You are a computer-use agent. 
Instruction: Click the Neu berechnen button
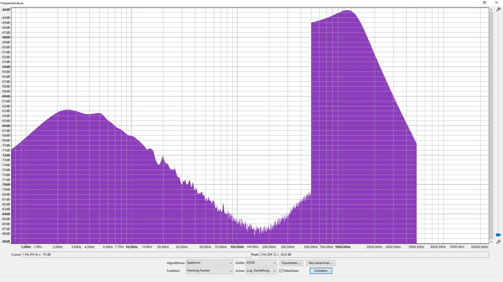[x=321, y=263]
